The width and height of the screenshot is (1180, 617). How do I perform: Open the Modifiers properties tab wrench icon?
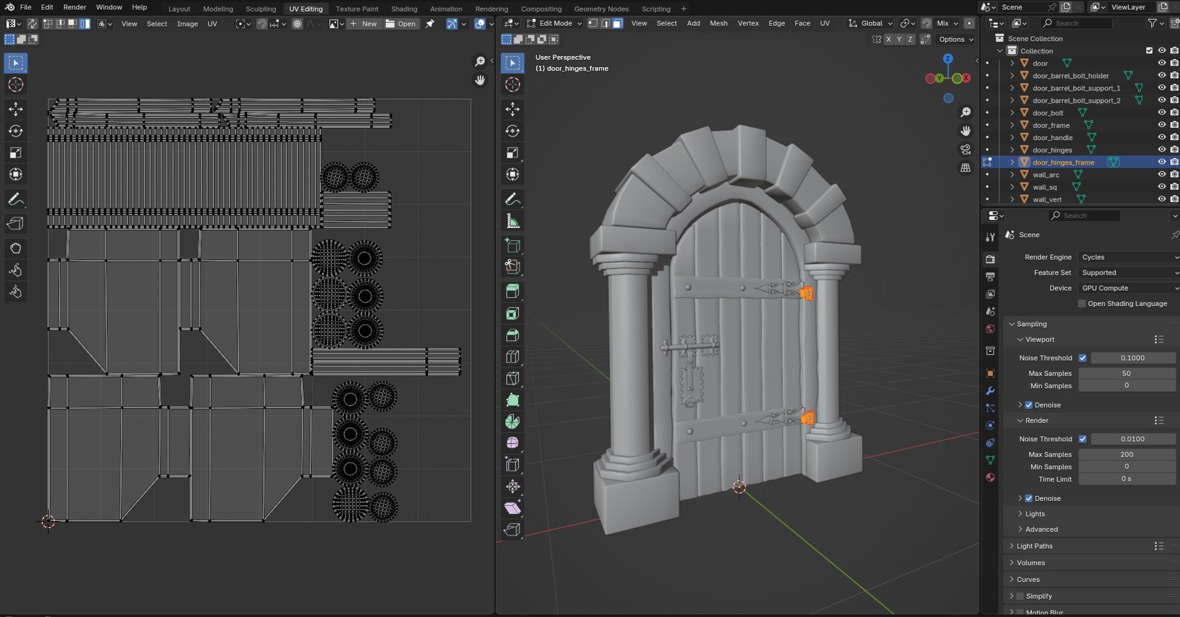(x=990, y=391)
